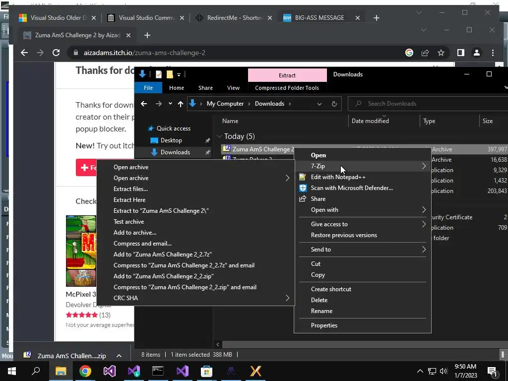Image resolution: width=508 pixels, height=381 pixels.
Task: Expand CRC SHA submenu
Action: click(x=195, y=298)
